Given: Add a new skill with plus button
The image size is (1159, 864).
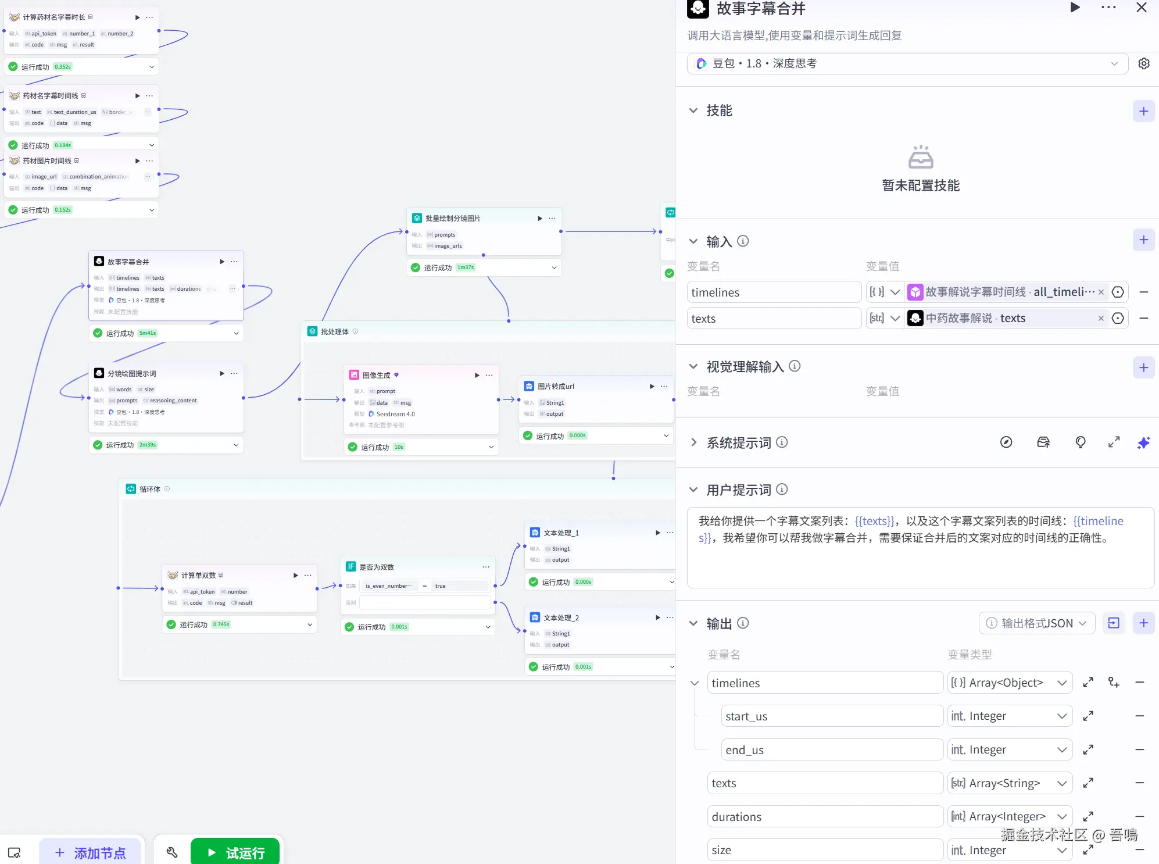Looking at the screenshot, I should click(x=1143, y=111).
